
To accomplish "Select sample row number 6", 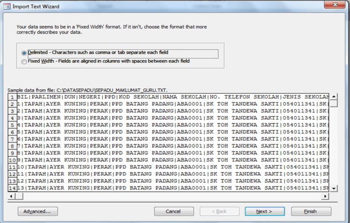I will tap(12, 132).
